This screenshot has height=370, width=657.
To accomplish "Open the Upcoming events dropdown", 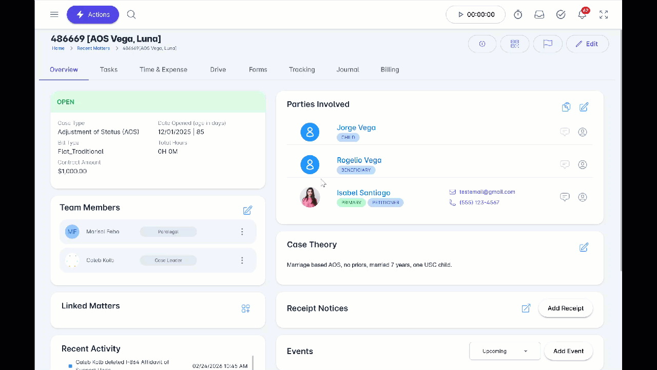I will [505, 351].
